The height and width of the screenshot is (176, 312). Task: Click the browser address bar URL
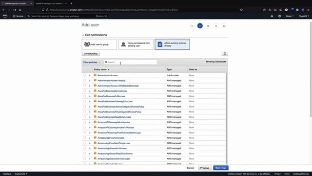tap(114, 10)
